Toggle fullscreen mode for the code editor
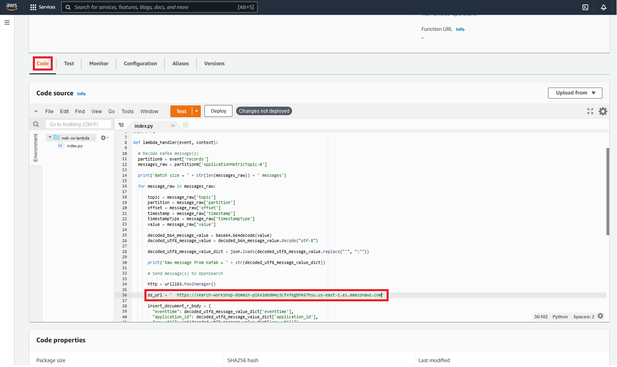Screen dimensions: 617x367 [x=590, y=111]
